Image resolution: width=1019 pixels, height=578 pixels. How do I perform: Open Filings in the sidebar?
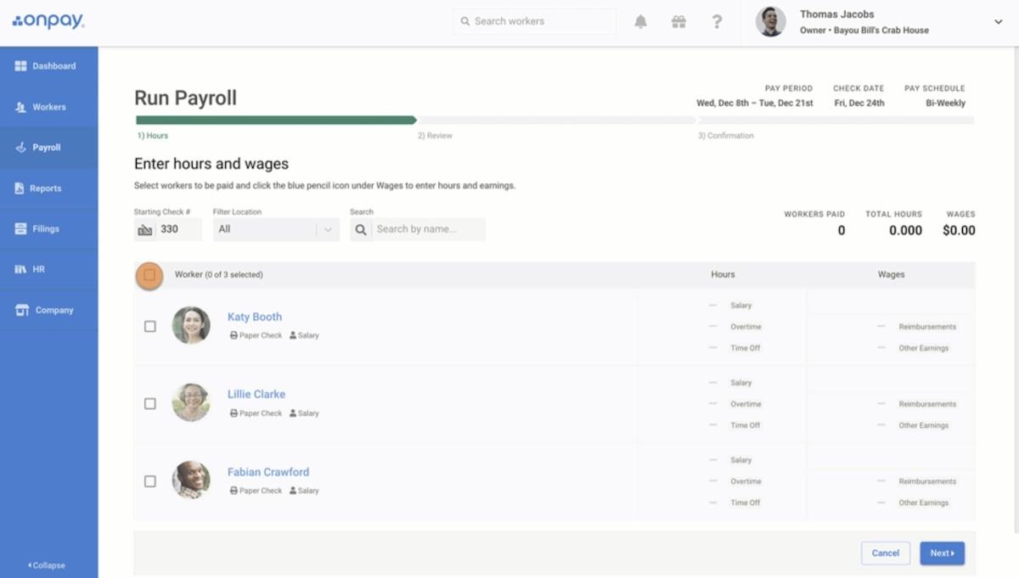(x=48, y=229)
